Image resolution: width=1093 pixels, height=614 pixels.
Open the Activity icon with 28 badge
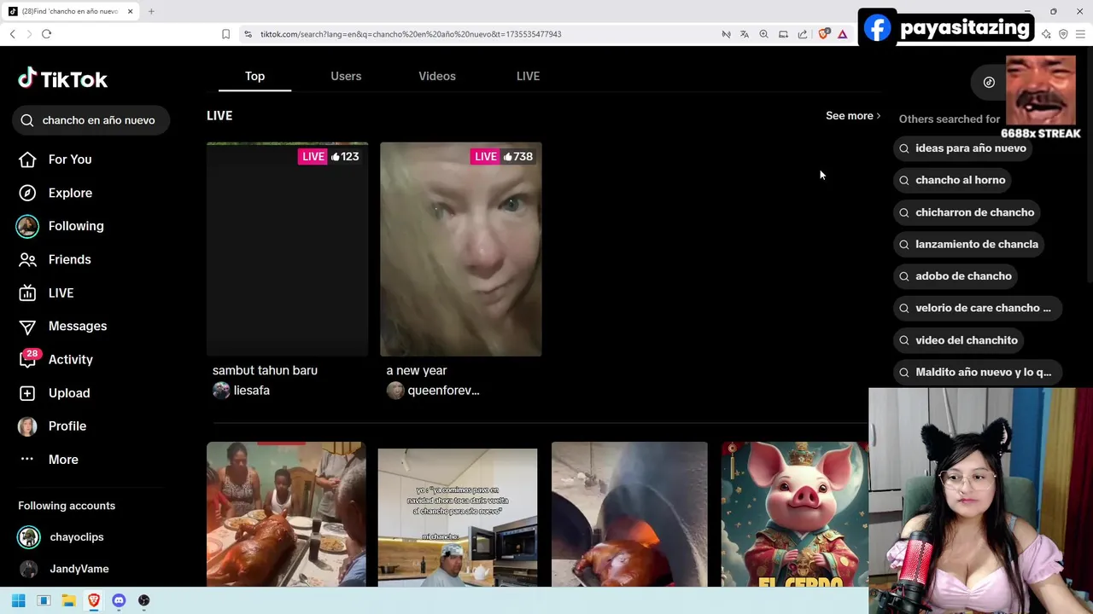coord(27,359)
